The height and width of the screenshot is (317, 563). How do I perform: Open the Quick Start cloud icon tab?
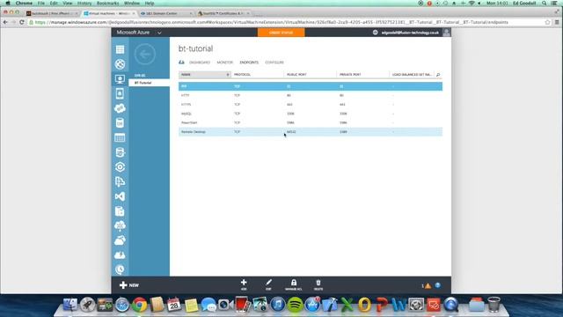[182, 63]
